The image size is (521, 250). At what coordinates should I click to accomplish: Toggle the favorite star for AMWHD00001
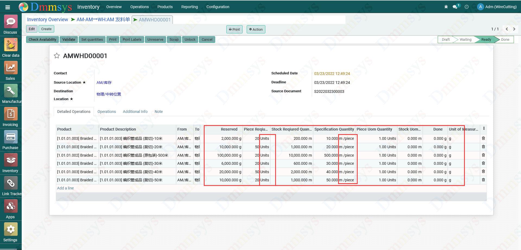[57, 56]
